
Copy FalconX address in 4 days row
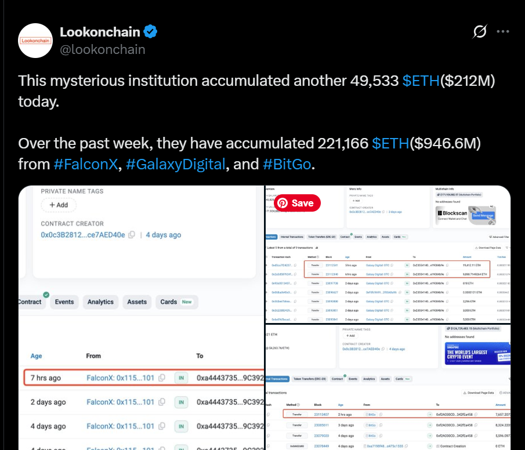coord(162,426)
